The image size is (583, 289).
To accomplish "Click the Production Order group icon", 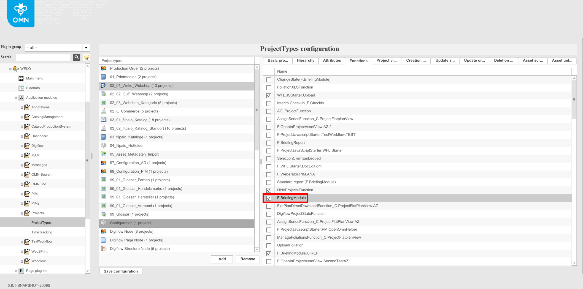I will 104,68.
